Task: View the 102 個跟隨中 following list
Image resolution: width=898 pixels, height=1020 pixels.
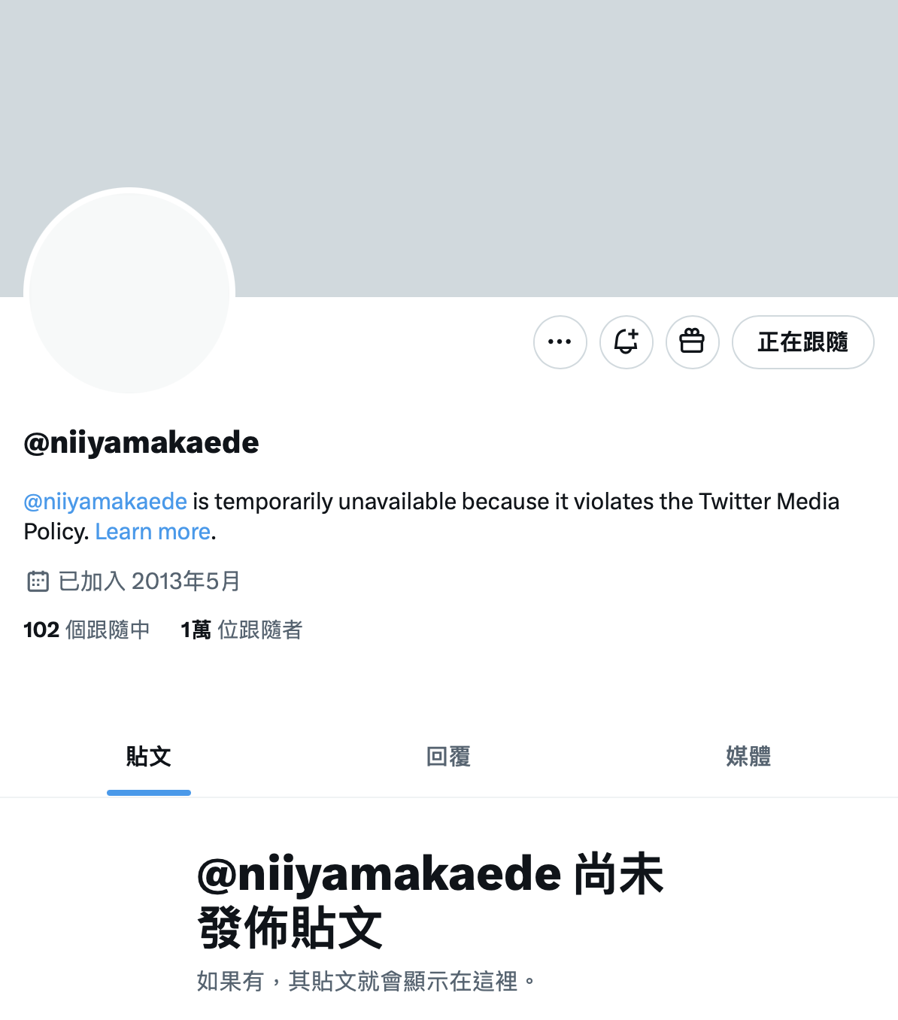Action: 87,630
